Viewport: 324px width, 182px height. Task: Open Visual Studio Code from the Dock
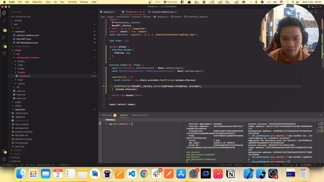point(132,174)
